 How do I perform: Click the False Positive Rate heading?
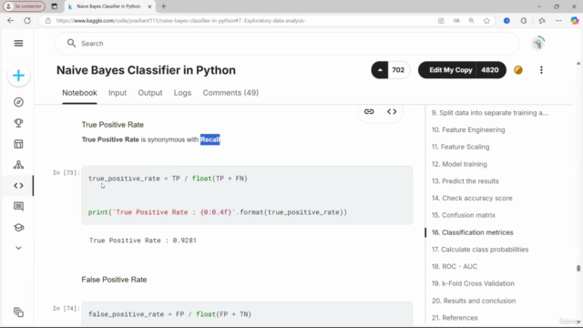point(114,280)
